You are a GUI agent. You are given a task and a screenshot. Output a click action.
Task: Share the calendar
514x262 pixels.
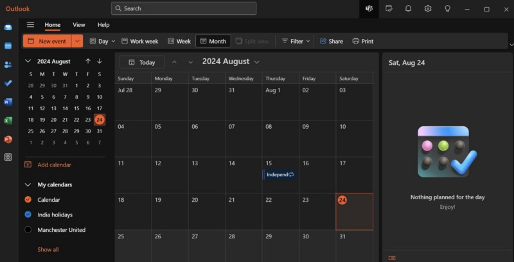pyautogui.click(x=331, y=41)
